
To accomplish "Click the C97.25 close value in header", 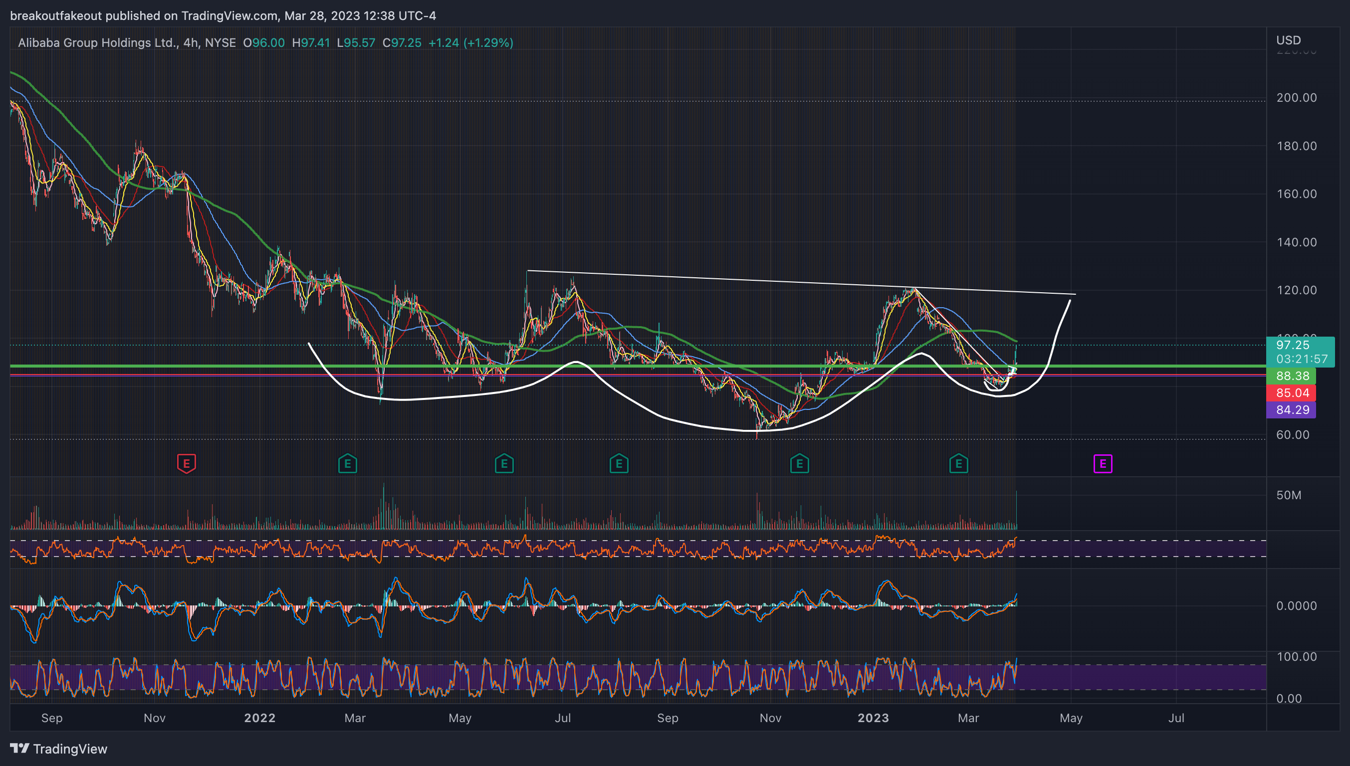I will [x=402, y=42].
